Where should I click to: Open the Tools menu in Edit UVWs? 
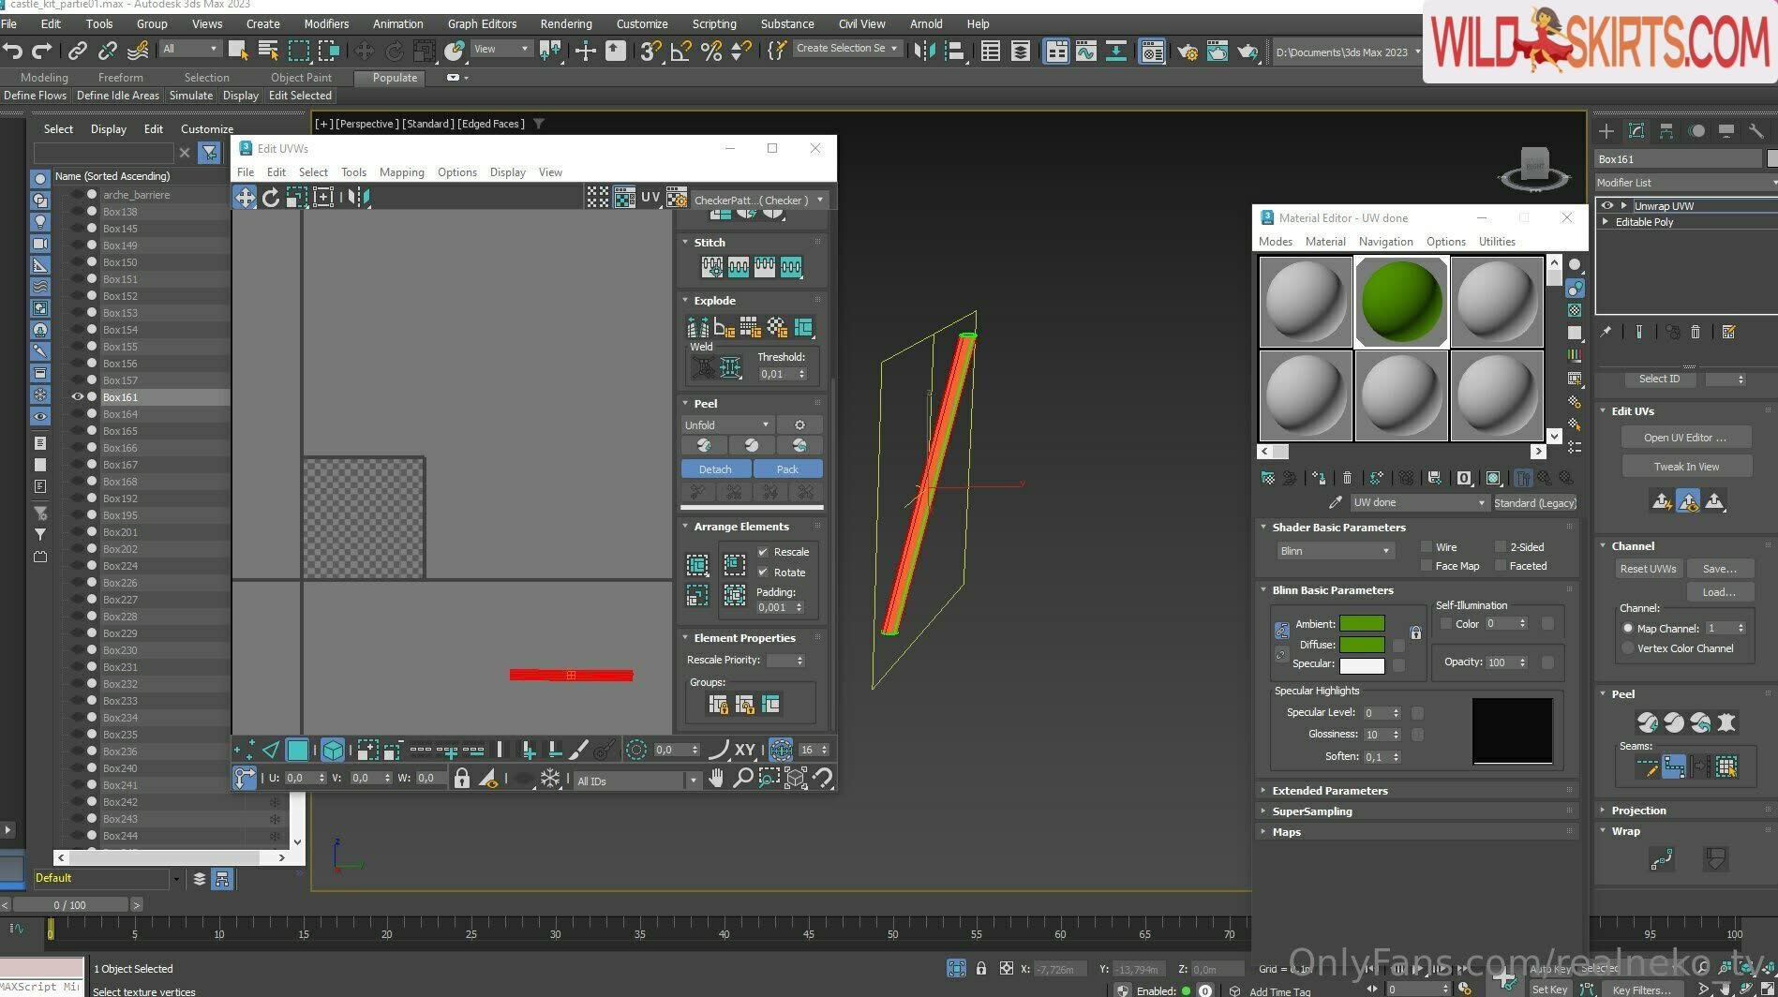tap(353, 172)
